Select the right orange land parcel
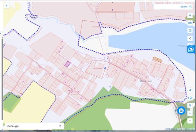 click(x=160, y=61)
